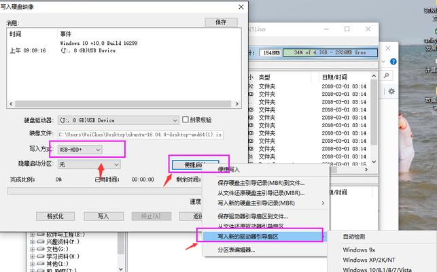437x272 pixels.
Task: Choose 自动检测 in the submenu
Action: coord(354,237)
